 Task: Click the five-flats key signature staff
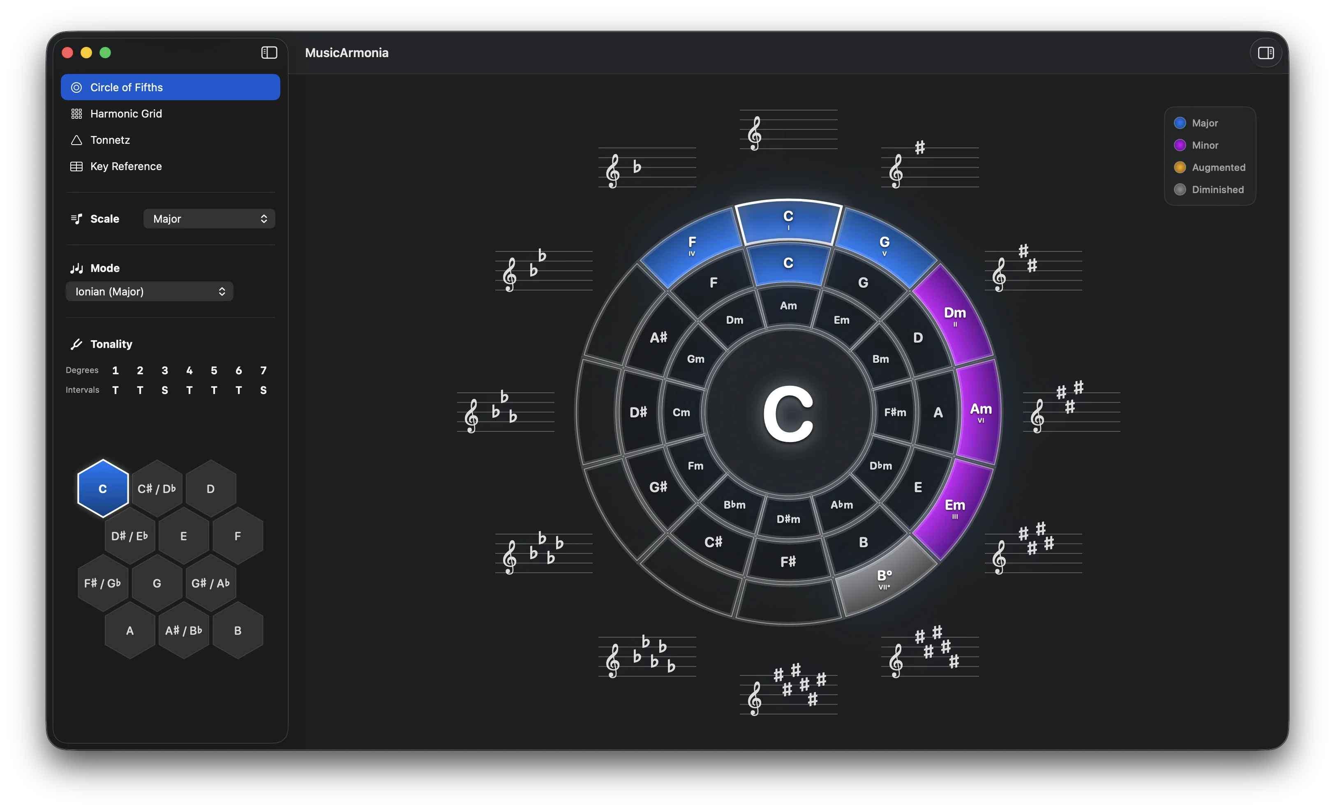tap(647, 656)
